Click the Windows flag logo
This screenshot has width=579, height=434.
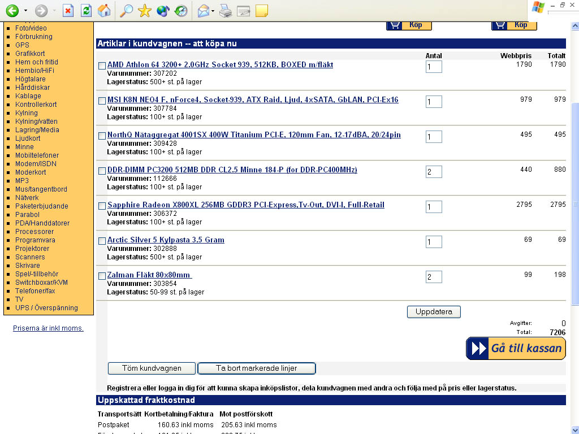(538, 7)
